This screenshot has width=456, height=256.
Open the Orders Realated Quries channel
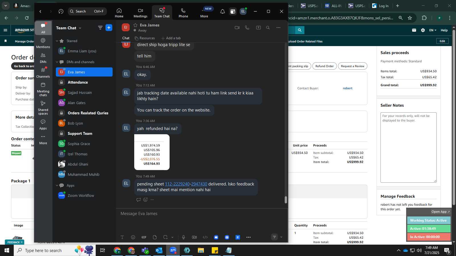pyautogui.click(x=84, y=113)
